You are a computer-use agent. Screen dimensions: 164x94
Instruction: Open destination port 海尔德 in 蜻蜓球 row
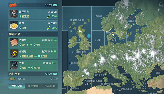(44, 56)
